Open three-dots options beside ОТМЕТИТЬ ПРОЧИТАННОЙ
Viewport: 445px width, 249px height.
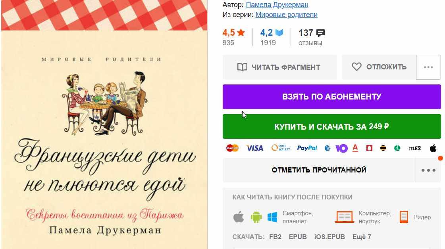click(428, 170)
